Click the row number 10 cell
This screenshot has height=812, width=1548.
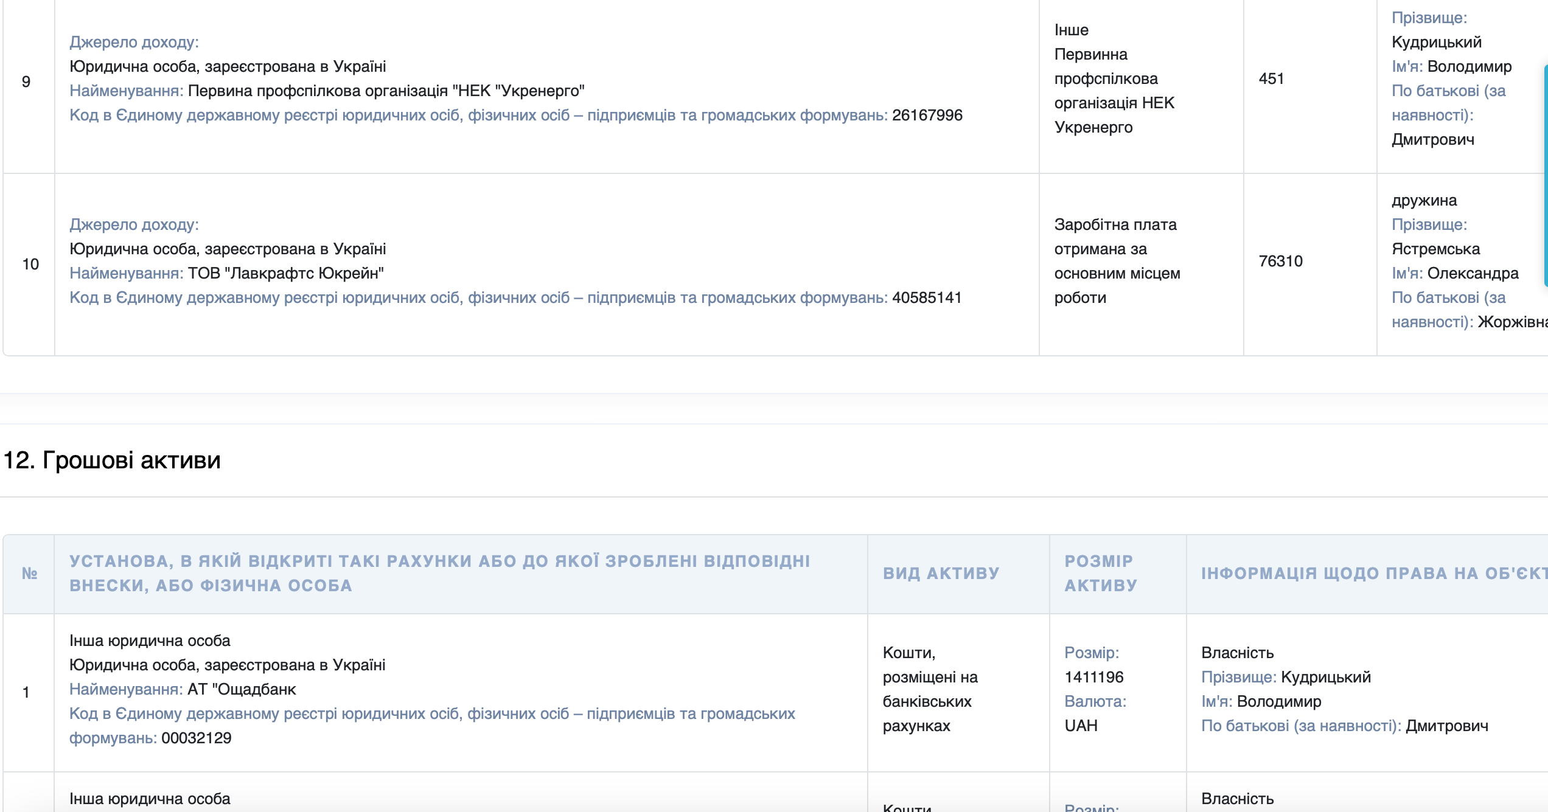coord(30,264)
